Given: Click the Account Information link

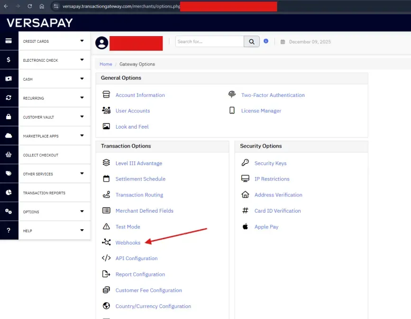Looking at the screenshot, I should coord(140,94).
